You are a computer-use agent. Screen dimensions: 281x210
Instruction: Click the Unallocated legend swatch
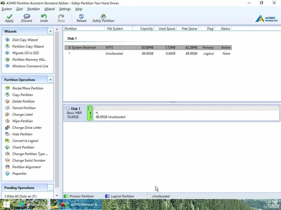click(x=148, y=196)
